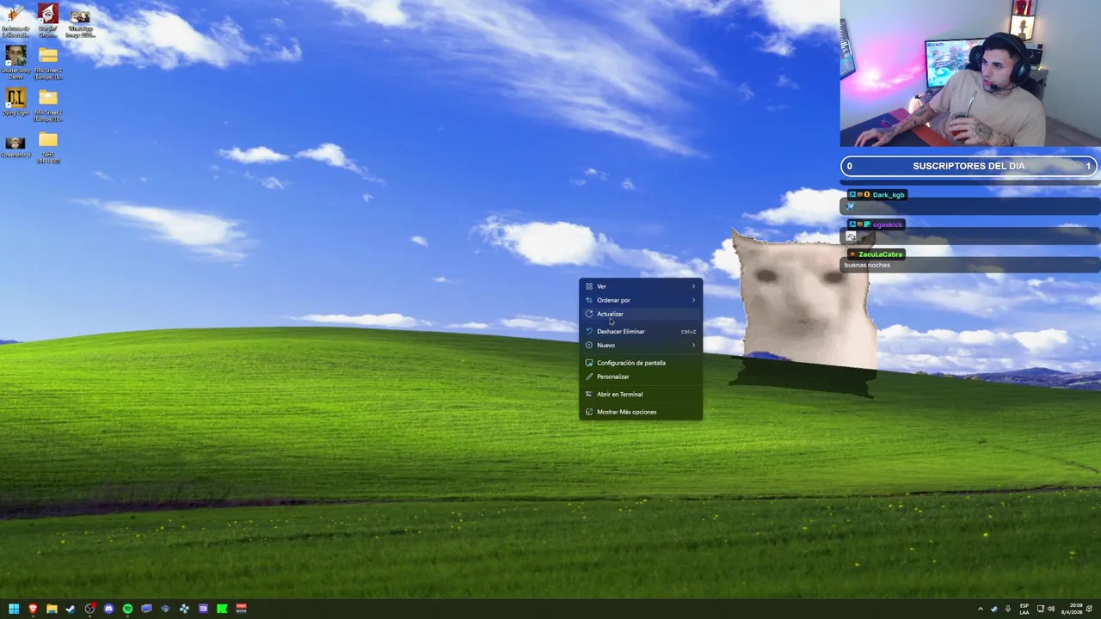Open File Explorer from the taskbar
1101x619 pixels.
click(52, 609)
